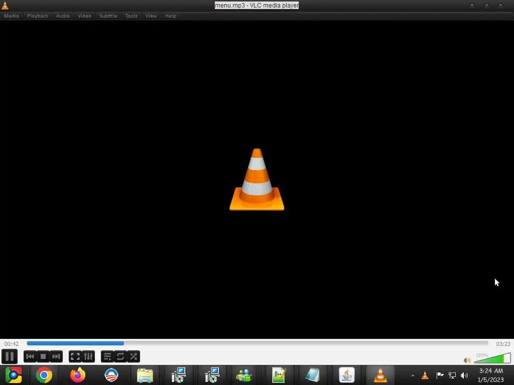Screen dimensions: 514x385
Task: Open the View menu
Action: click(151, 16)
